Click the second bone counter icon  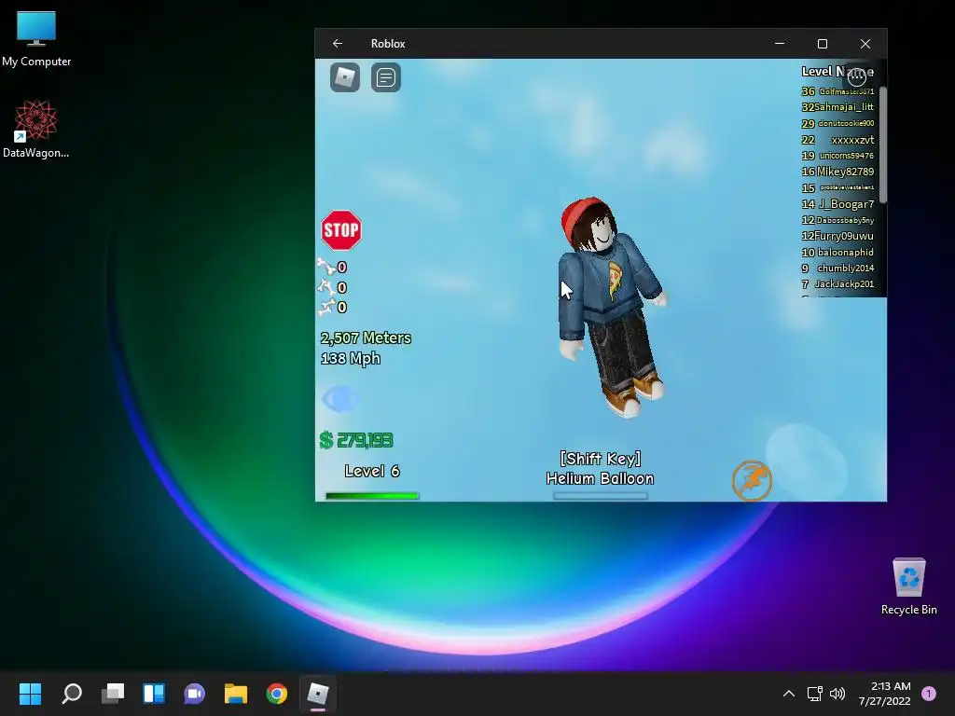click(325, 286)
